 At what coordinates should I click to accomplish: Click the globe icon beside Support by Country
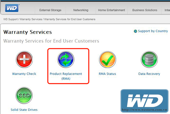tap(135, 31)
